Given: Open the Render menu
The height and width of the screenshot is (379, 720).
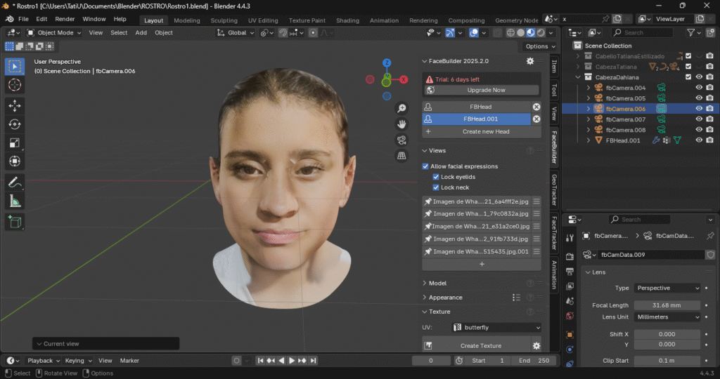Looking at the screenshot, I should (x=65, y=19).
